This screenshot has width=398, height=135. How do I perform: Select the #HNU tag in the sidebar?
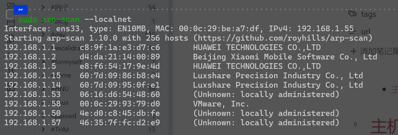point(60,89)
